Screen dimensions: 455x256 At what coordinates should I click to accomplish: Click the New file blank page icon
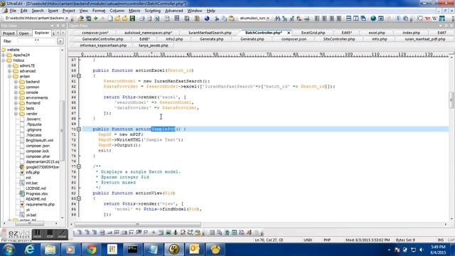[110, 18]
